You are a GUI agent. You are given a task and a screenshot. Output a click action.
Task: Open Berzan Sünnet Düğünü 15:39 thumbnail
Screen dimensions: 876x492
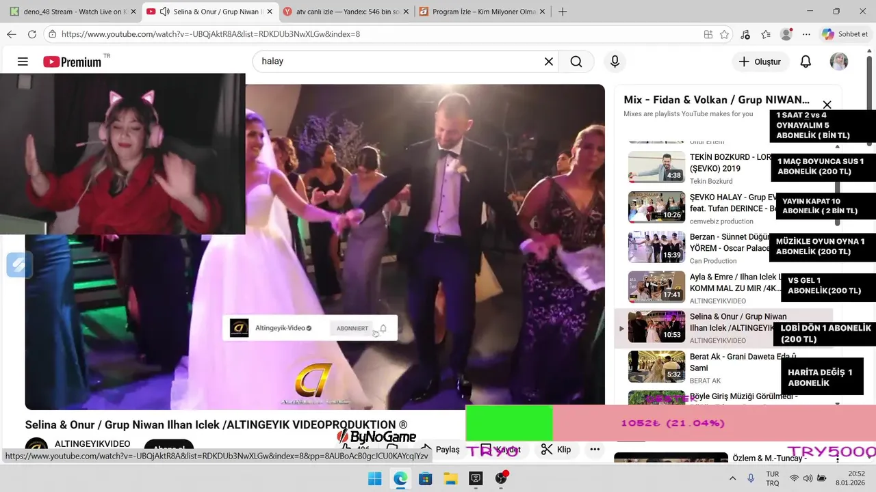656,247
